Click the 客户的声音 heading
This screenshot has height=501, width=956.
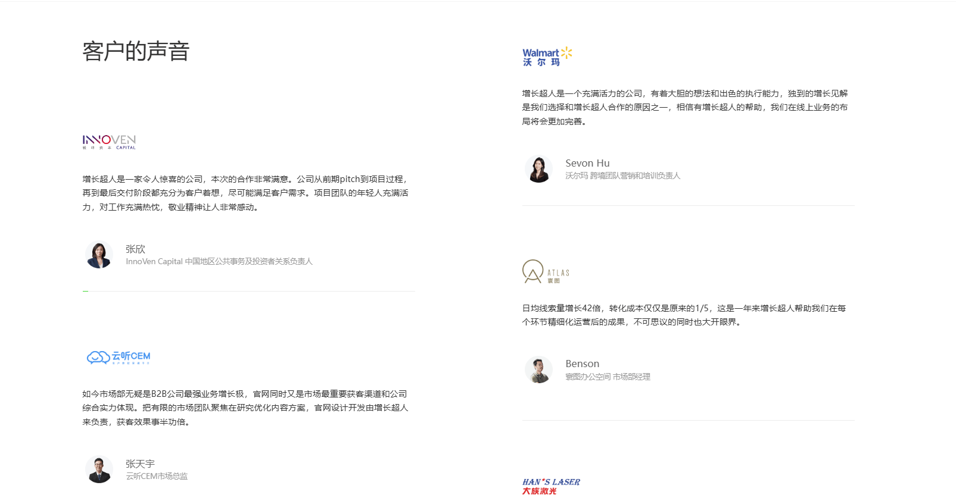136,51
